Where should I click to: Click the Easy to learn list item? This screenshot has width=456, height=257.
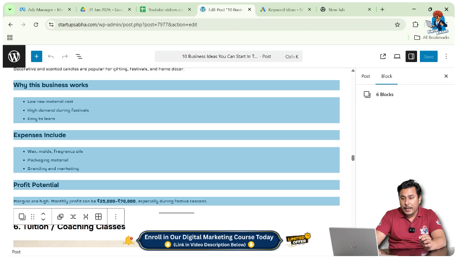coord(41,119)
